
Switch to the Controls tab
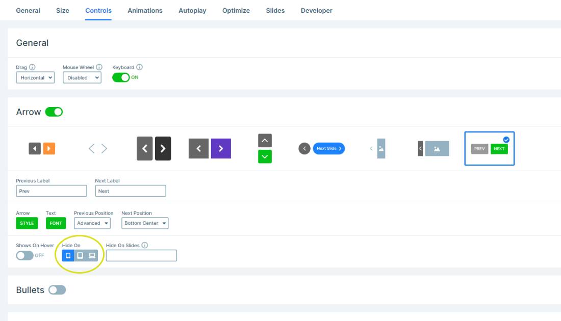pyautogui.click(x=98, y=11)
